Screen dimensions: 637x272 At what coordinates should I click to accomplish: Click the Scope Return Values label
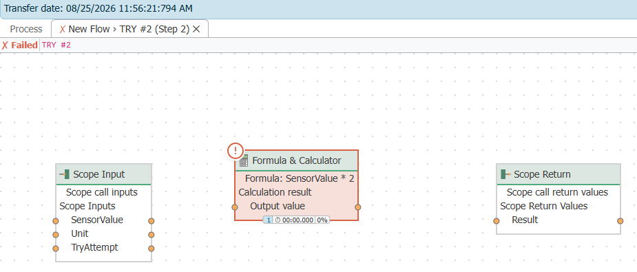(x=544, y=206)
